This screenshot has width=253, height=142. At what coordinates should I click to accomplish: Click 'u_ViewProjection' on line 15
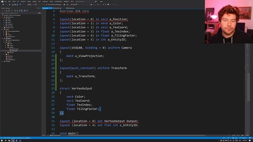tap(89, 56)
